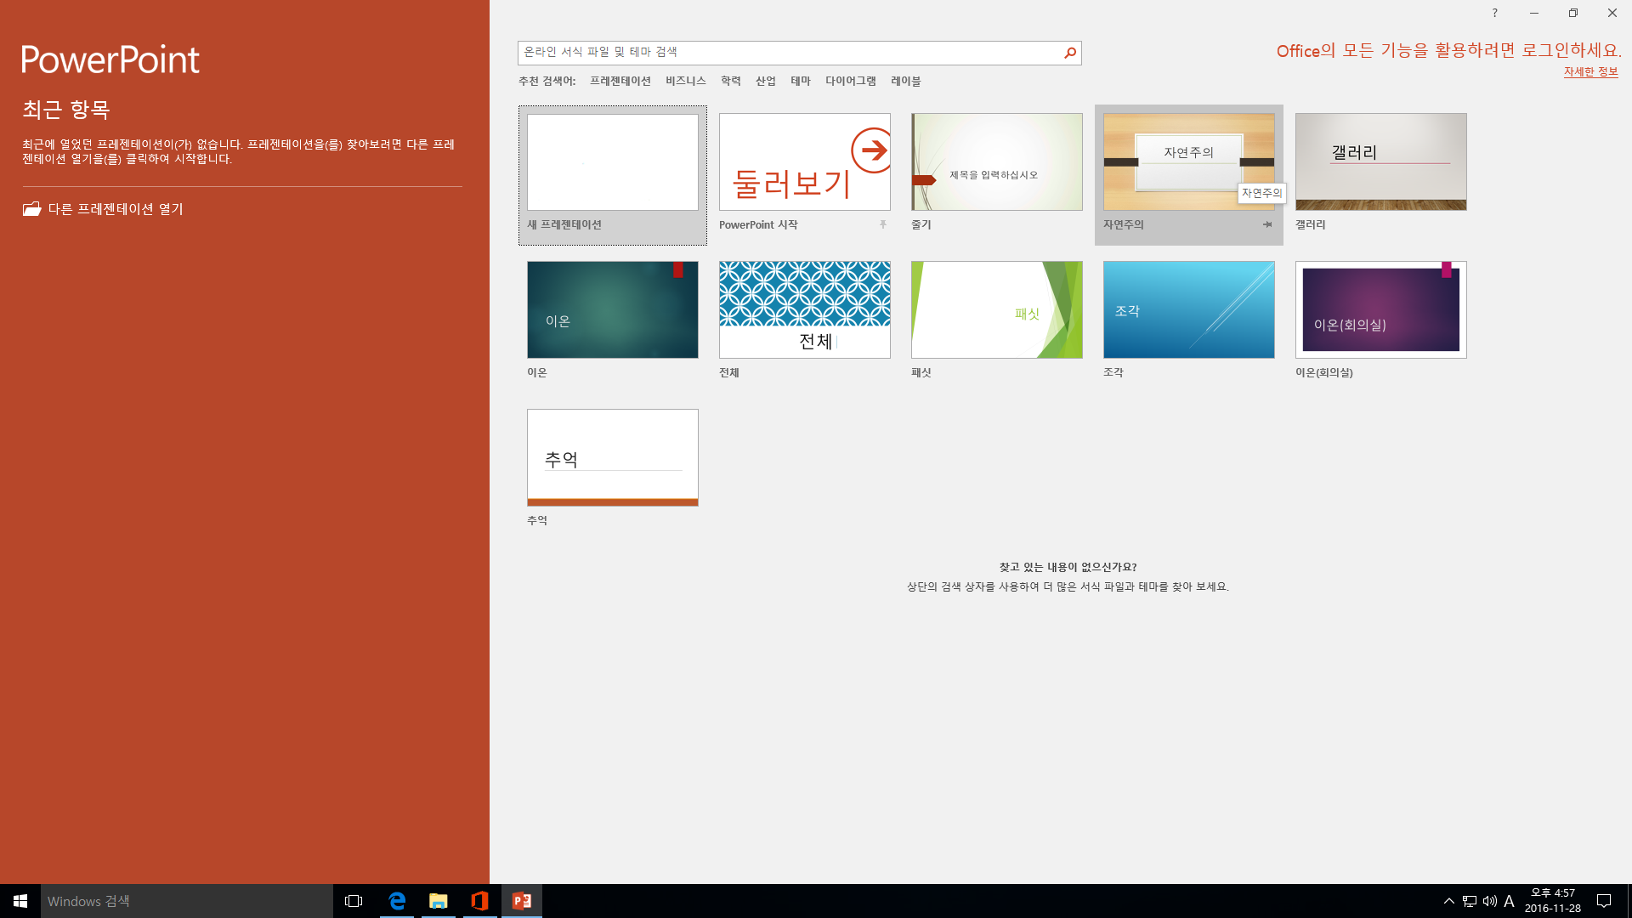Click the Office icon in the taskbar

(x=480, y=901)
